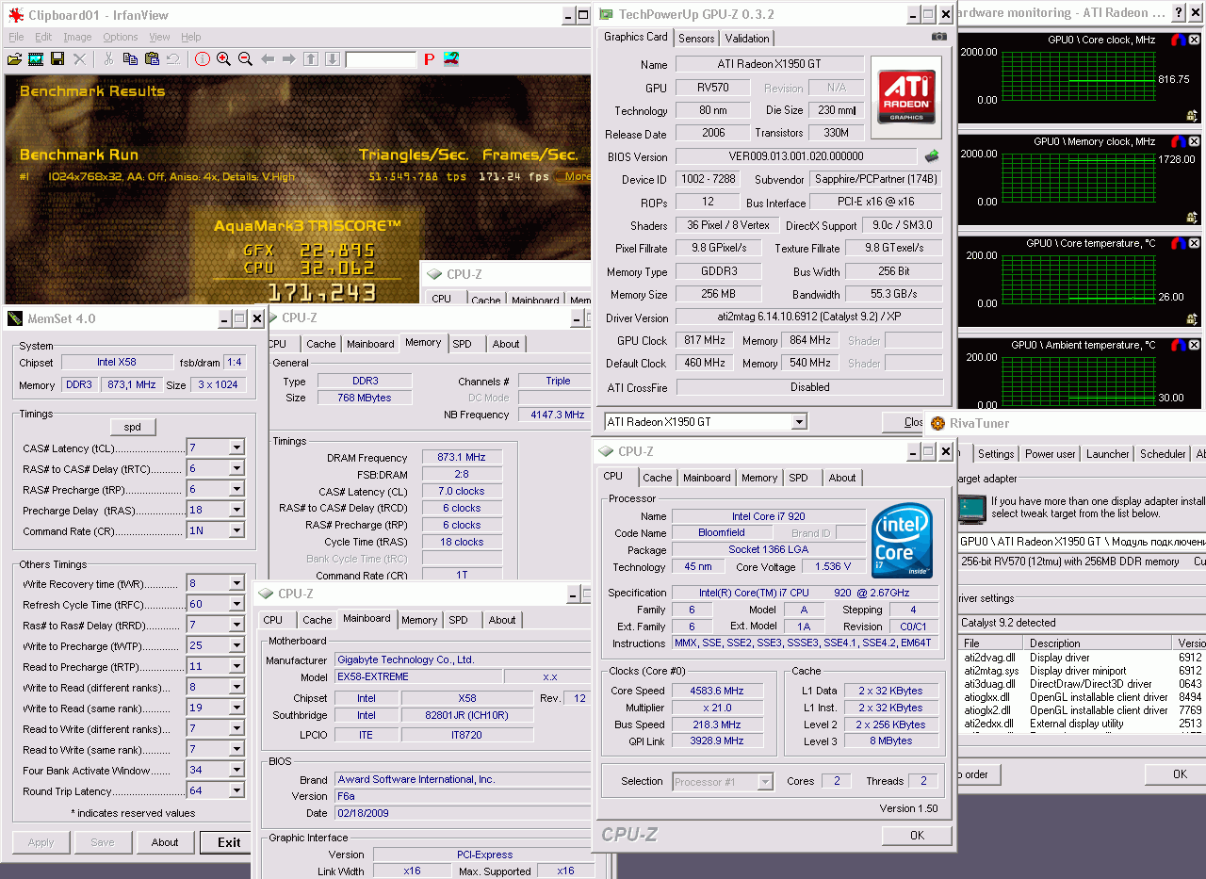This screenshot has height=879, width=1206.
Task: Open the ATI Radeon X1950 GT selector in GPU-Z
Action: (799, 422)
